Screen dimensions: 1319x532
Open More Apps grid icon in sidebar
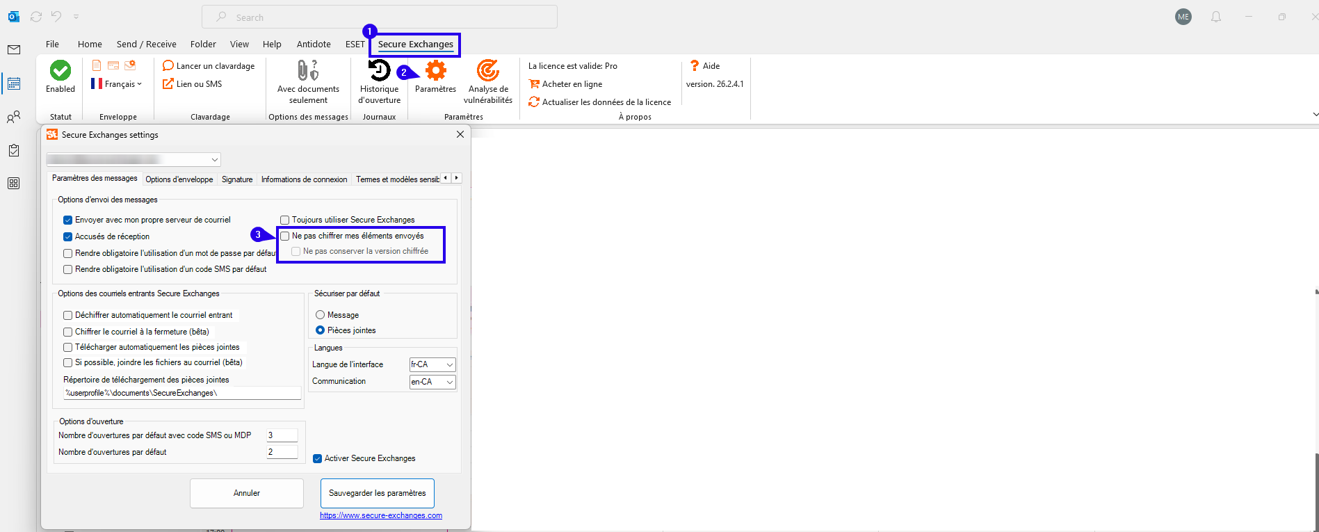coord(14,184)
